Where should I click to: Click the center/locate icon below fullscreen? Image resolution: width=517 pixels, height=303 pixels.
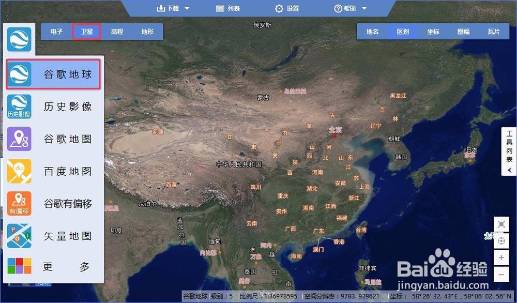click(501, 241)
